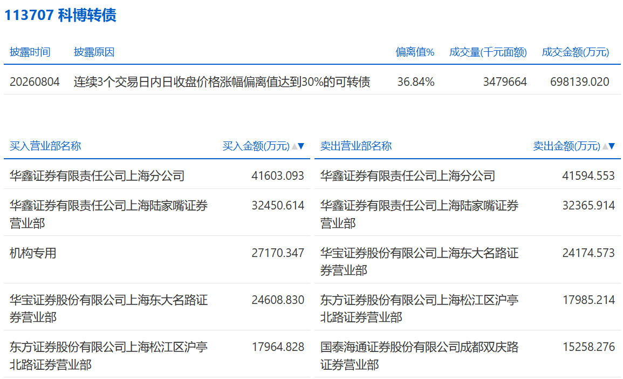The width and height of the screenshot is (623, 379).
Task: Click the 披露原因 column header
Action: [x=94, y=52]
